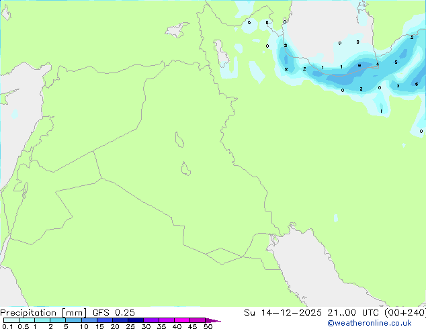Click the 'Precipitation [mm]' title text

point(43,313)
